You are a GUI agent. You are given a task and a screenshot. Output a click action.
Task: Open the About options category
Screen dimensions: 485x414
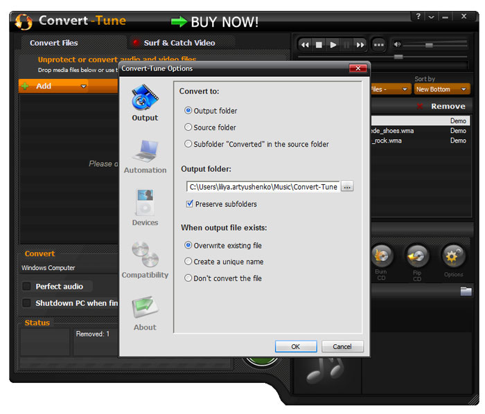(145, 314)
